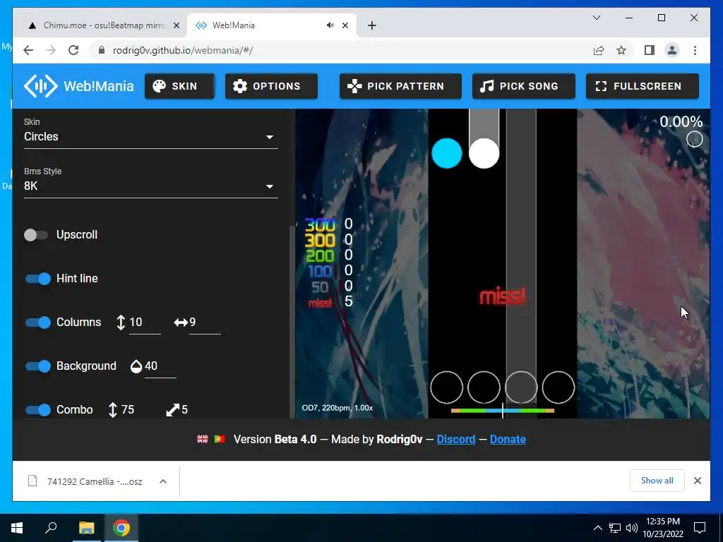Click the address bar URL
This screenshot has width=723, height=542.
click(x=183, y=50)
